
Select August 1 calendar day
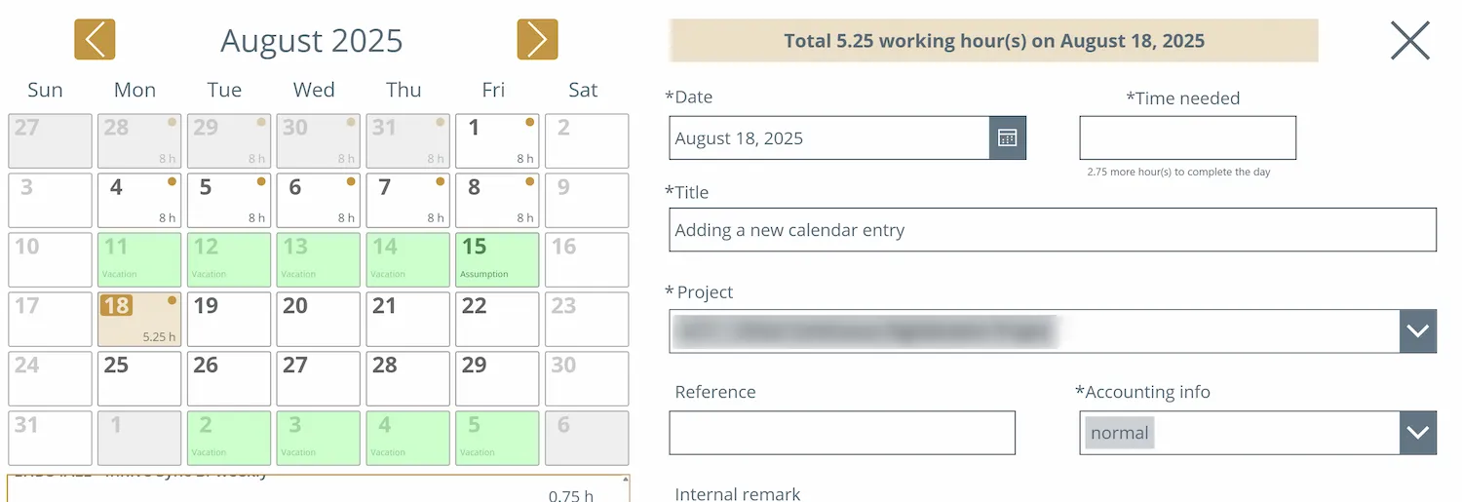point(497,141)
